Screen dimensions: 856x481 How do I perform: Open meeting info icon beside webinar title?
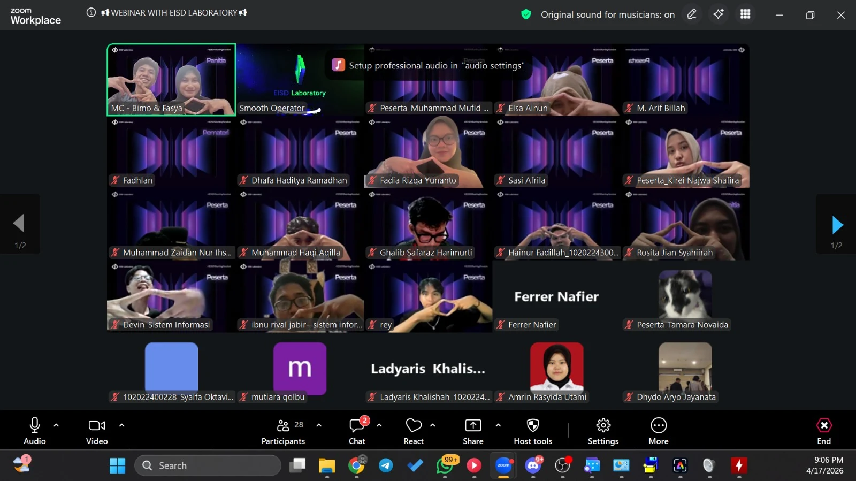click(91, 12)
